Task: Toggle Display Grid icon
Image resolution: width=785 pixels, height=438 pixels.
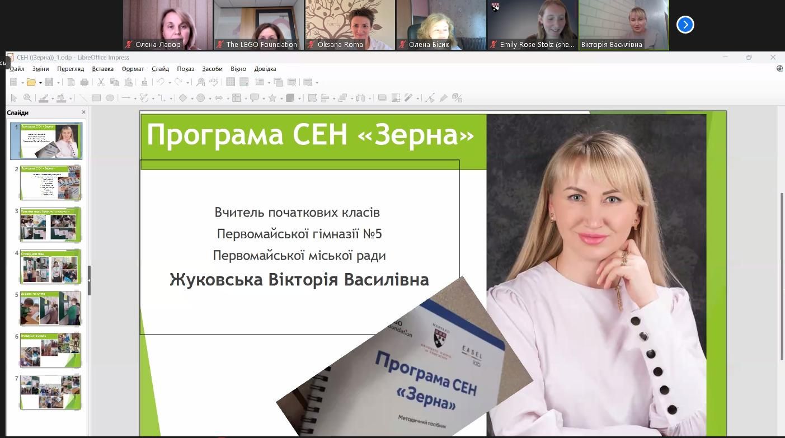Action: point(230,82)
